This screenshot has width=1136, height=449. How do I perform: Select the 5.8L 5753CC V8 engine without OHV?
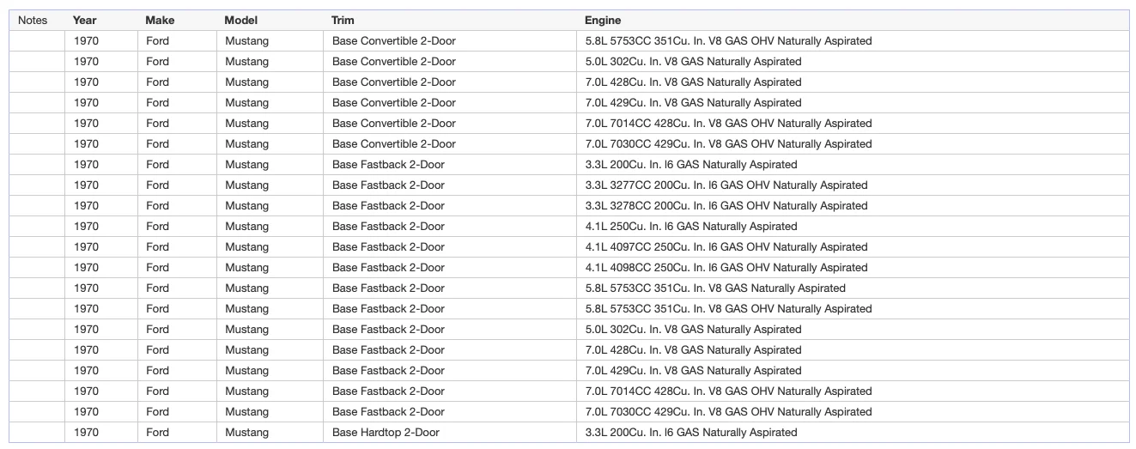(x=715, y=288)
